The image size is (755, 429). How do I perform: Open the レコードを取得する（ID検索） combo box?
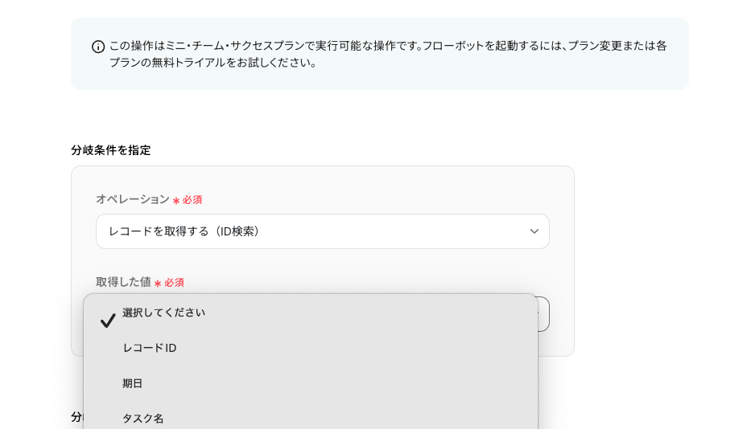coord(322,231)
